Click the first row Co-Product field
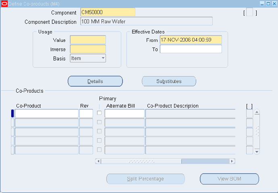 coord(47,114)
